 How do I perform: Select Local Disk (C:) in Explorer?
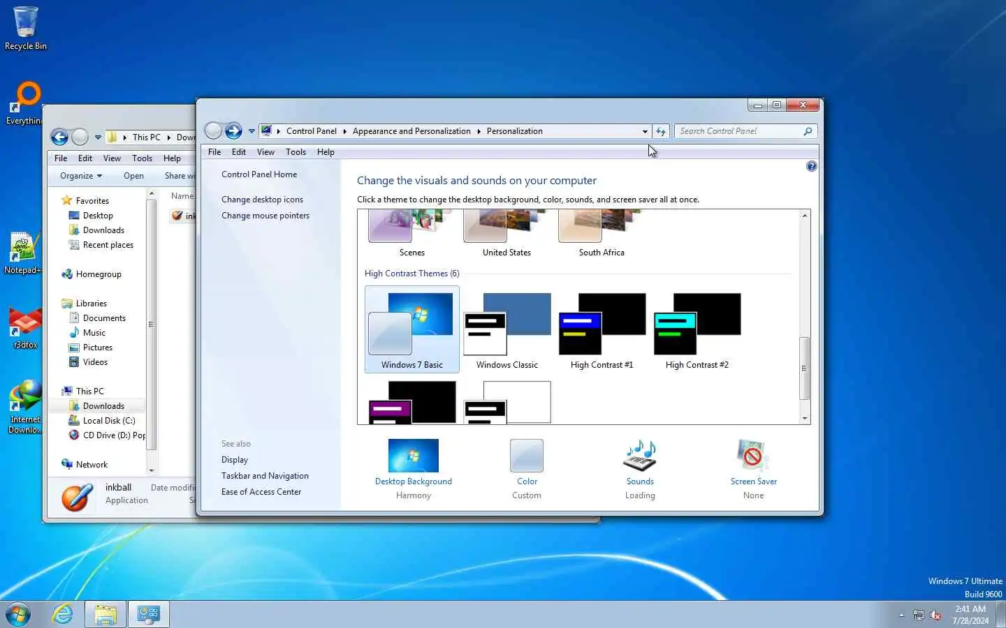click(102, 421)
